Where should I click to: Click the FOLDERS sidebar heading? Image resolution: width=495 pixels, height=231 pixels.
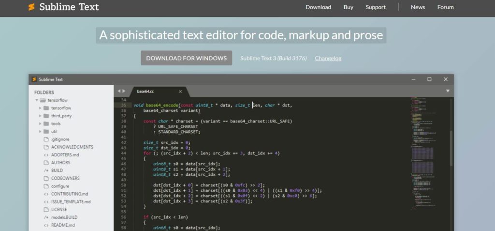coord(44,92)
